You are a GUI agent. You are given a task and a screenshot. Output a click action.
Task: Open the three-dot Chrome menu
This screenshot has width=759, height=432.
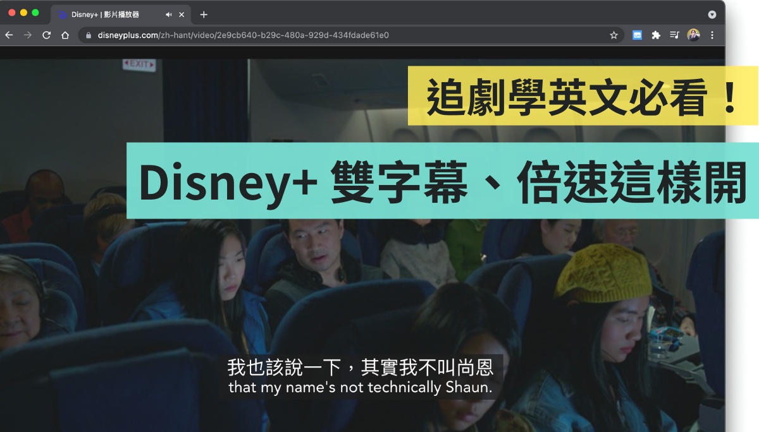pyautogui.click(x=712, y=35)
